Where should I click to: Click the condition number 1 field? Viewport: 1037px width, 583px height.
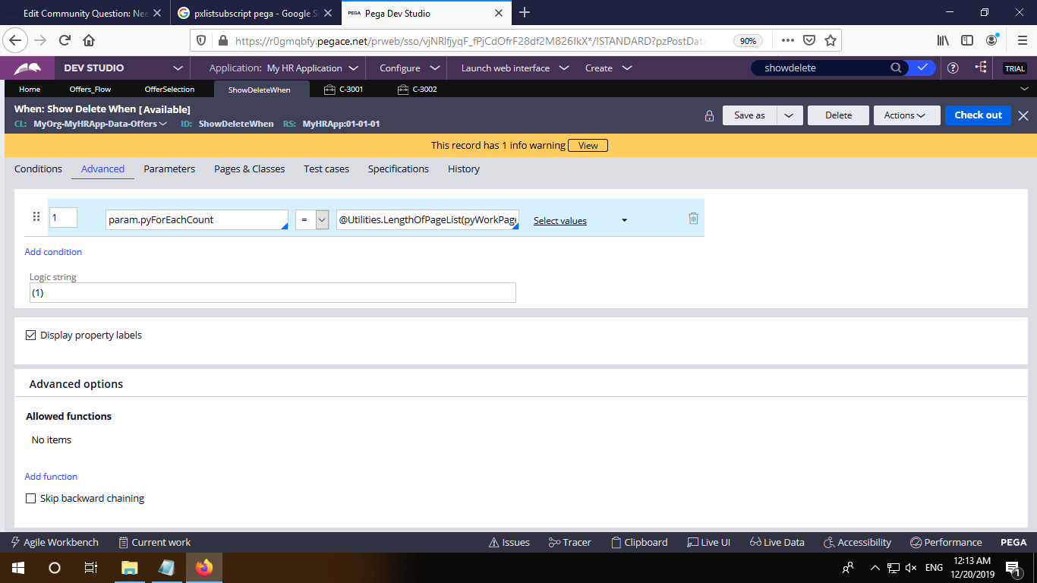[x=63, y=218]
